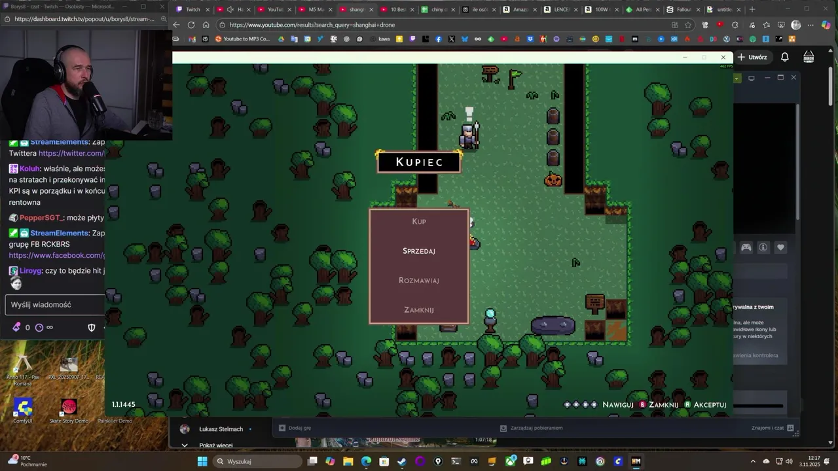
Task: Open the kawa bookmark
Action: (x=380, y=39)
